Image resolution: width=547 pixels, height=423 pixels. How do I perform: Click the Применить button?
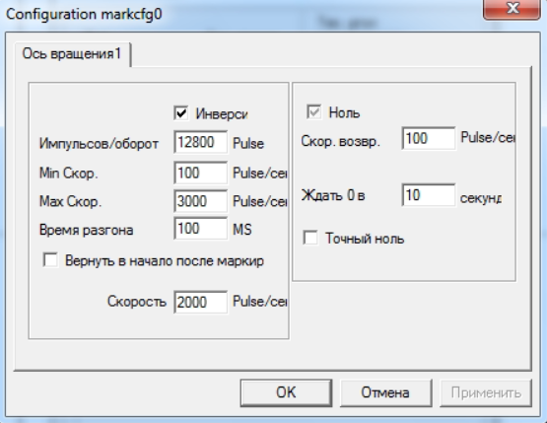(486, 392)
